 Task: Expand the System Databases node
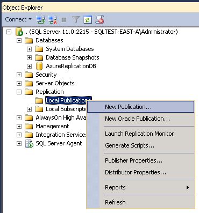click(29, 49)
